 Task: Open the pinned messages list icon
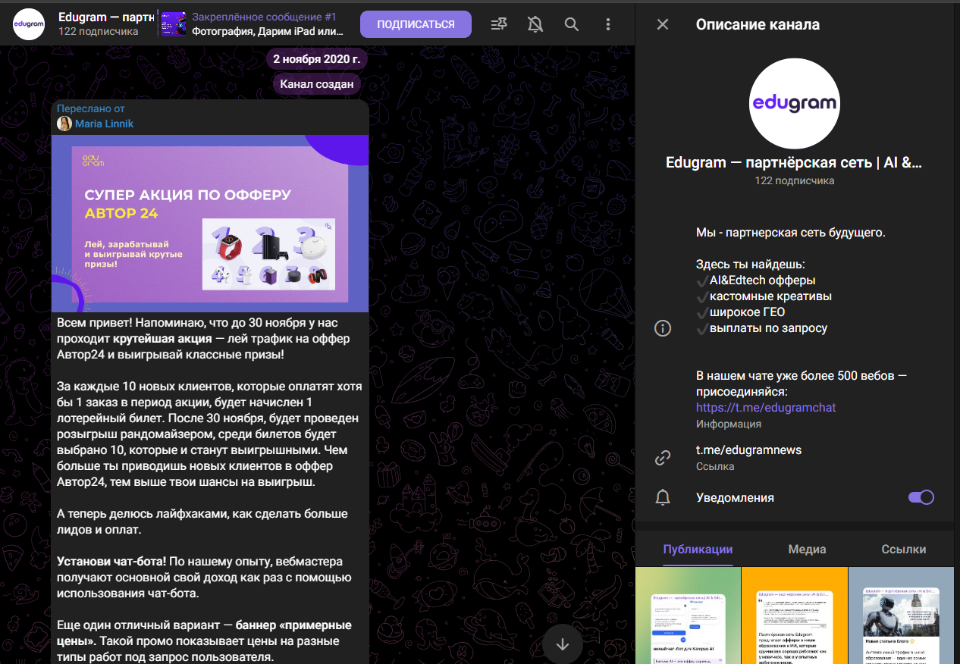coord(499,24)
